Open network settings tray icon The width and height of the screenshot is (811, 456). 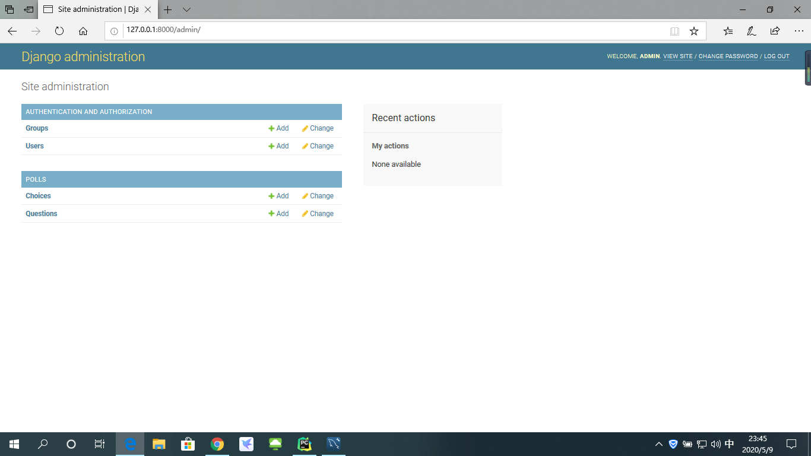click(702, 444)
